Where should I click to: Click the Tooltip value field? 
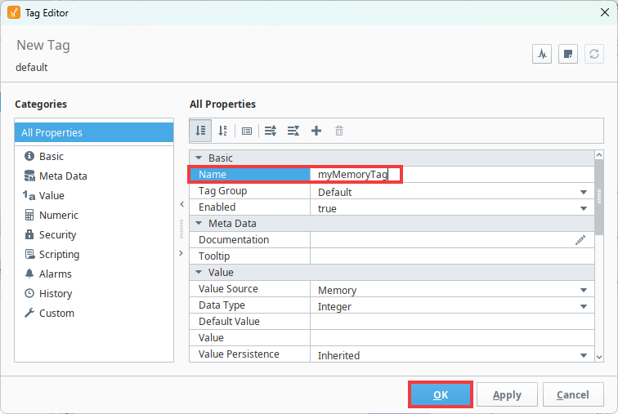(x=452, y=256)
